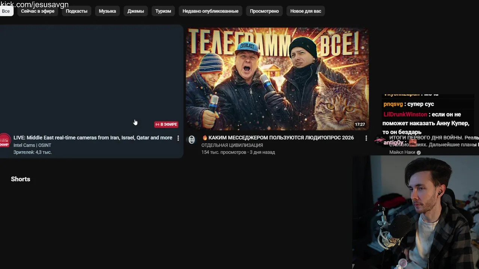This screenshot has height=269, width=479.
Task: Click the 'Shorts' section heading
Action: [x=21, y=179]
